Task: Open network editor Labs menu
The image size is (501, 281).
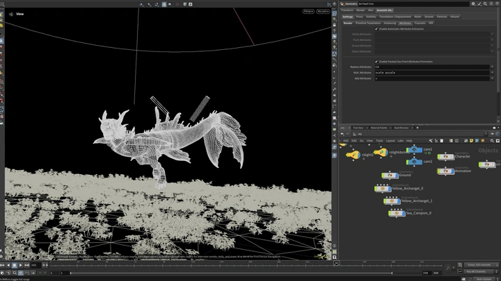Action: click(x=400, y=140)
